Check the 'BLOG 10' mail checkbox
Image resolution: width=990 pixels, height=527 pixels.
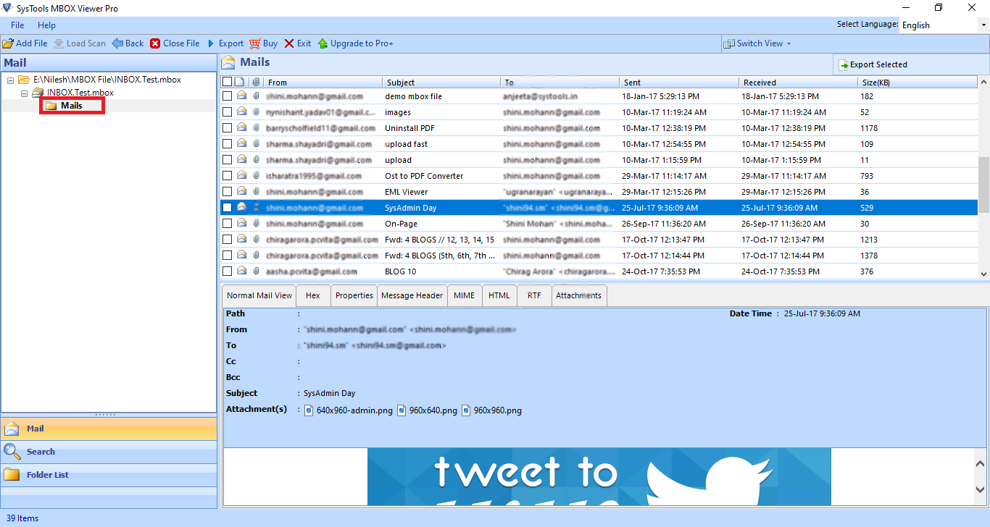pos(228,271)
